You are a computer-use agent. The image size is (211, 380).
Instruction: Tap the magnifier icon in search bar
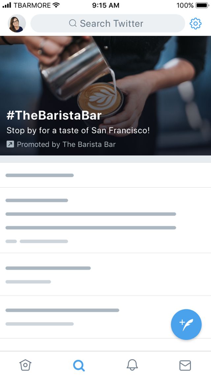point(73,23)
